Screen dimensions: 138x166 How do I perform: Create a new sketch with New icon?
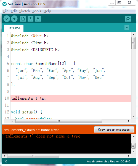pos(23,19)
